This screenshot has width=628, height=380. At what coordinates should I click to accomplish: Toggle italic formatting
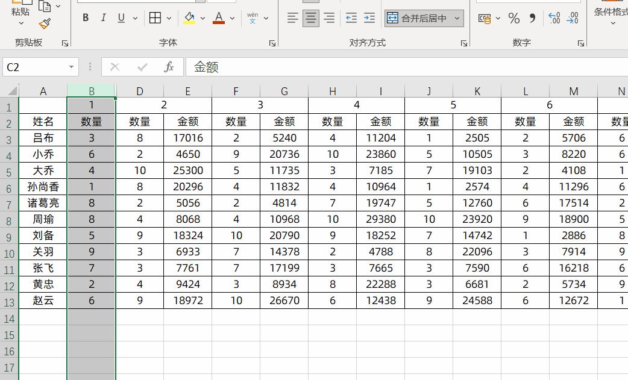tap(103, 18)
